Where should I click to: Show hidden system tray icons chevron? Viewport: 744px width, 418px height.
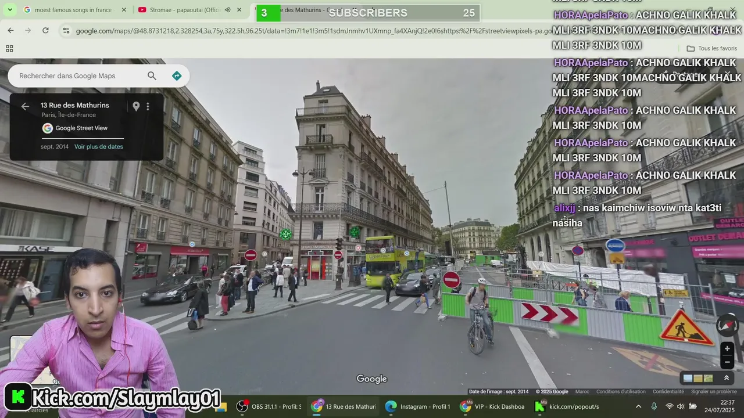click(x=638, y=406)
